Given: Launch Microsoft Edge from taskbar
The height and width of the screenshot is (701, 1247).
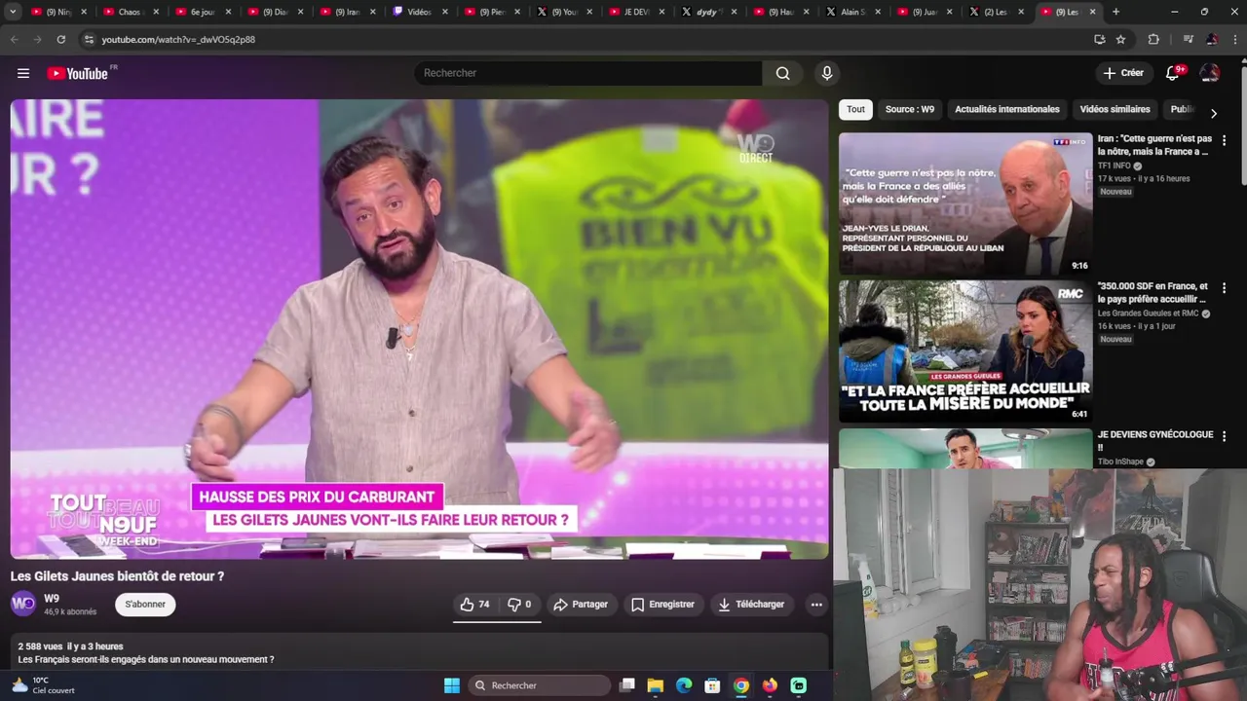Looking at the screenshot, I should pos(684,685).
